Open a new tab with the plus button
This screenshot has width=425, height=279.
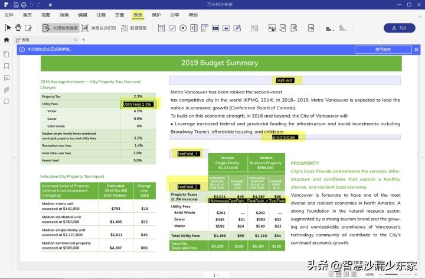(83, 40)
